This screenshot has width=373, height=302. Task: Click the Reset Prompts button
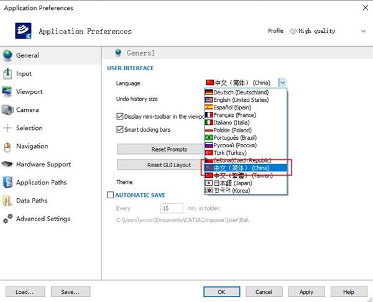point(160,149)
